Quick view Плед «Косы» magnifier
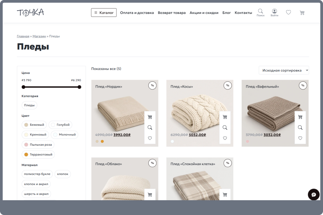 coord(225,127)
